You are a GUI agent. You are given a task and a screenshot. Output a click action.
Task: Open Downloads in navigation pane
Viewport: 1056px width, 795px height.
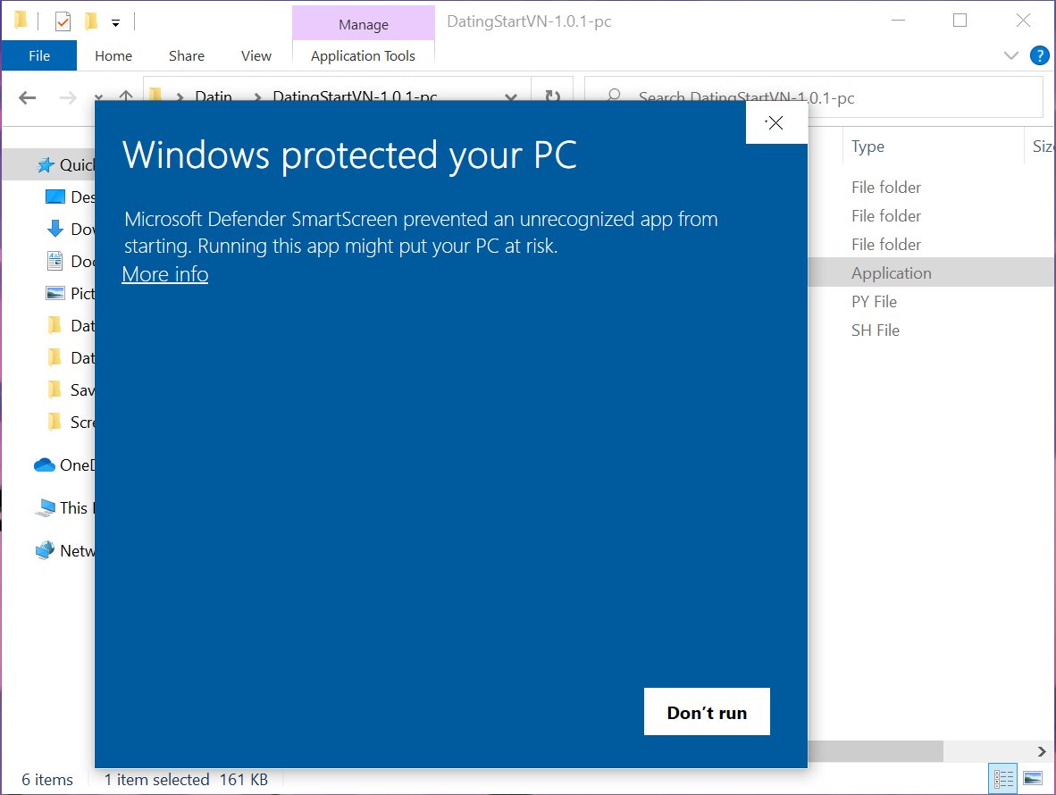[71, 230]
